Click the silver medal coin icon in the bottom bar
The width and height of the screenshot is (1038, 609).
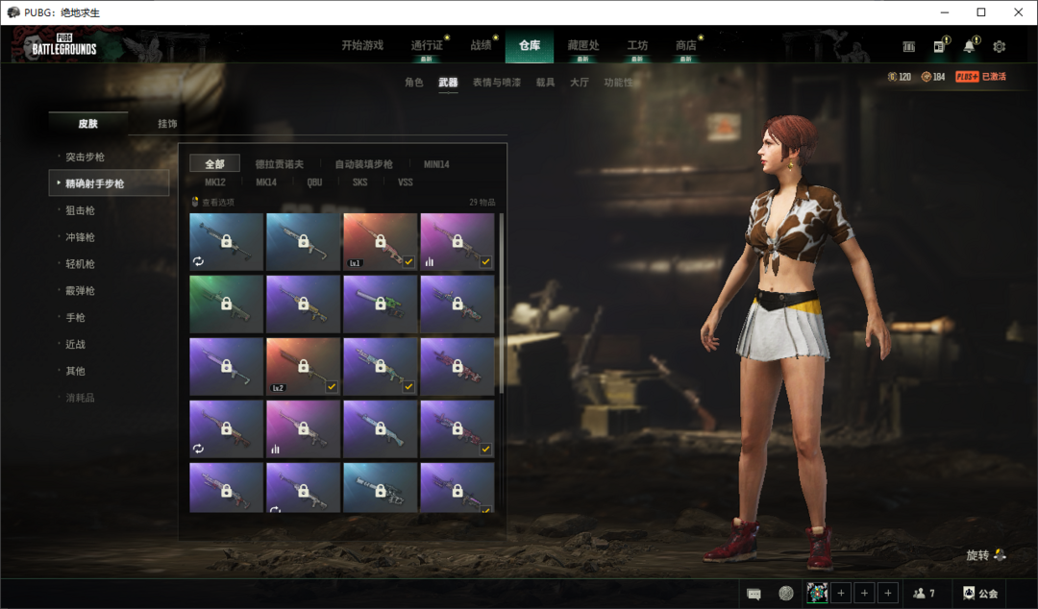pos(786,593)
